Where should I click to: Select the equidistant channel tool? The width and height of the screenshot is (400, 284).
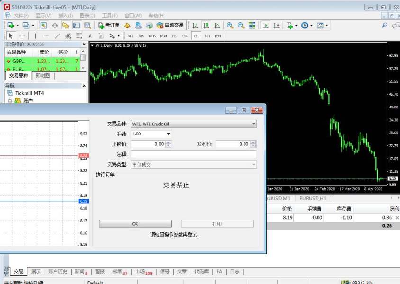pyautogui.click(x=68, y=36)
